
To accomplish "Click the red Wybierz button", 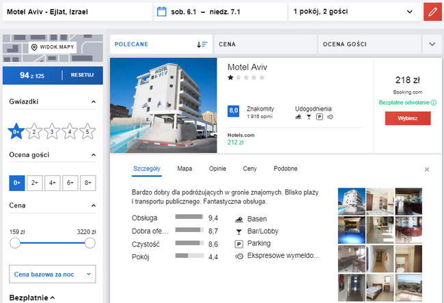I will pos(408,118).
